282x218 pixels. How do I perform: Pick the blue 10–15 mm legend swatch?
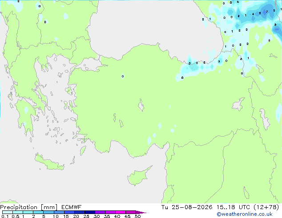coord(59,212)
